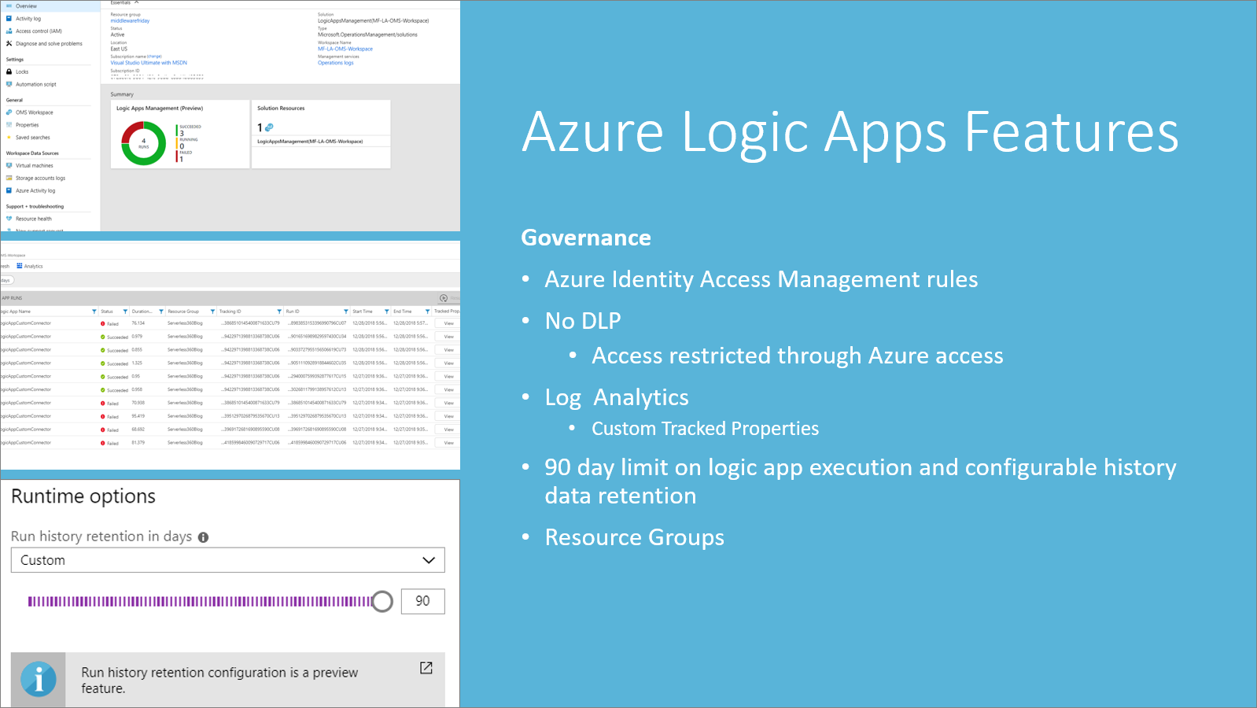
Task: Click Failed status icon for the 76.134 duration run
Action: point(103,323)
